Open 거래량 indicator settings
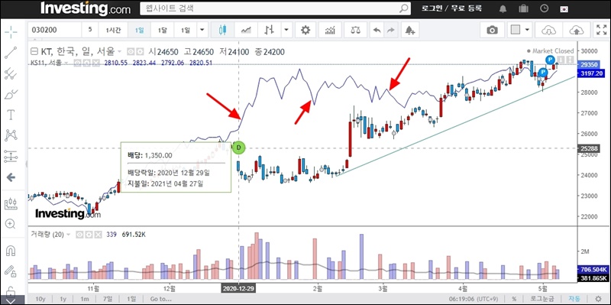This screenshot has height=305, width=611. coord(89,235)
